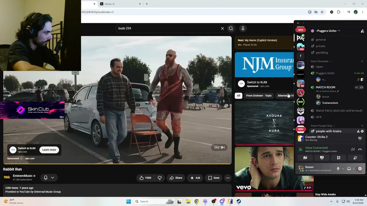Click the install app icon in address bar
This screenshot has height=206, width=367.
pyautogui.click(x=310, y=12)
